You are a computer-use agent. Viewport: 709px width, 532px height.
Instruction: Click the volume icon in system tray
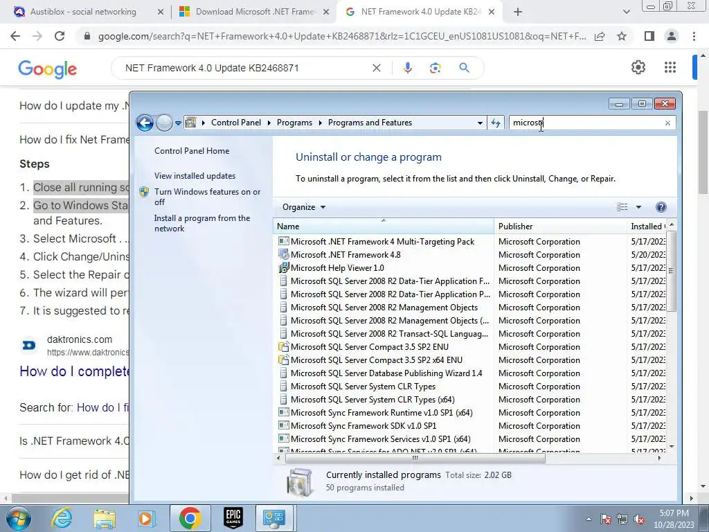pyautogui.click(x=639, y=519)
